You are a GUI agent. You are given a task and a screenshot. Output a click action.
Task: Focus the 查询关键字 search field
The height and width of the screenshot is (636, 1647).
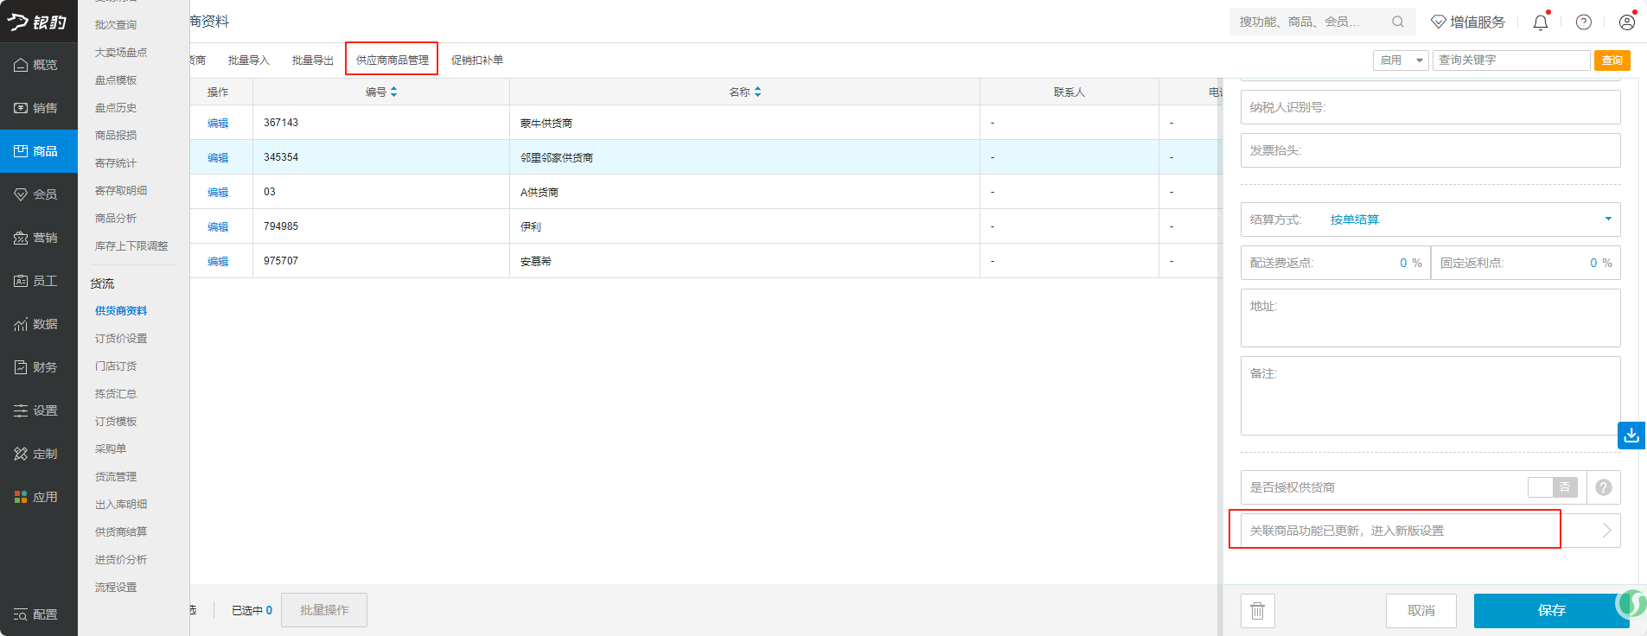(x=1511, y=60)
